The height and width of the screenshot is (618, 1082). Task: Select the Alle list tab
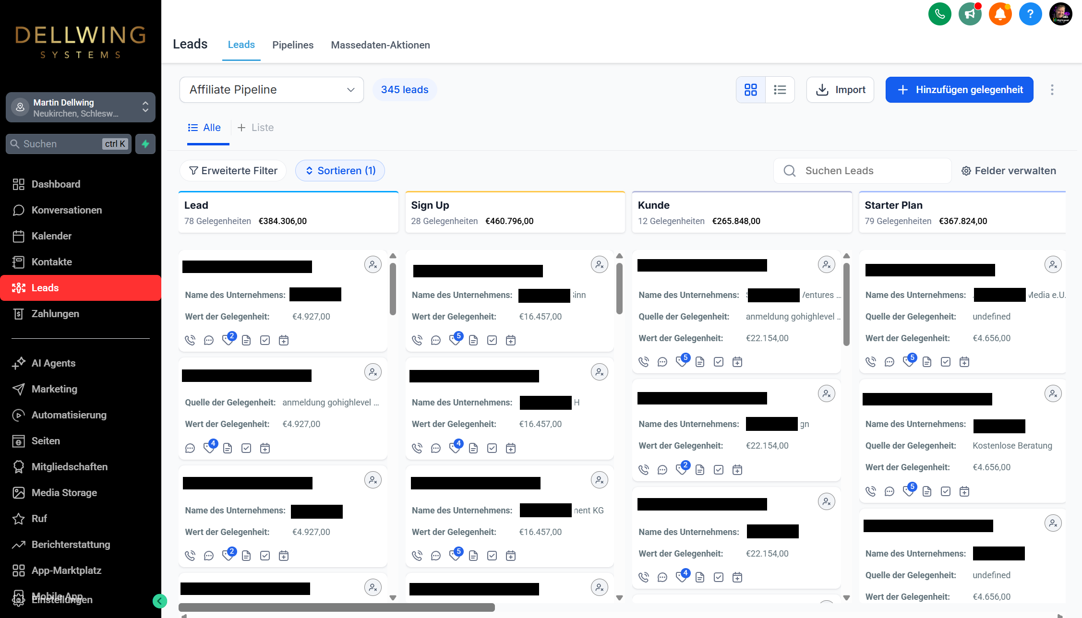pos(204,128)
